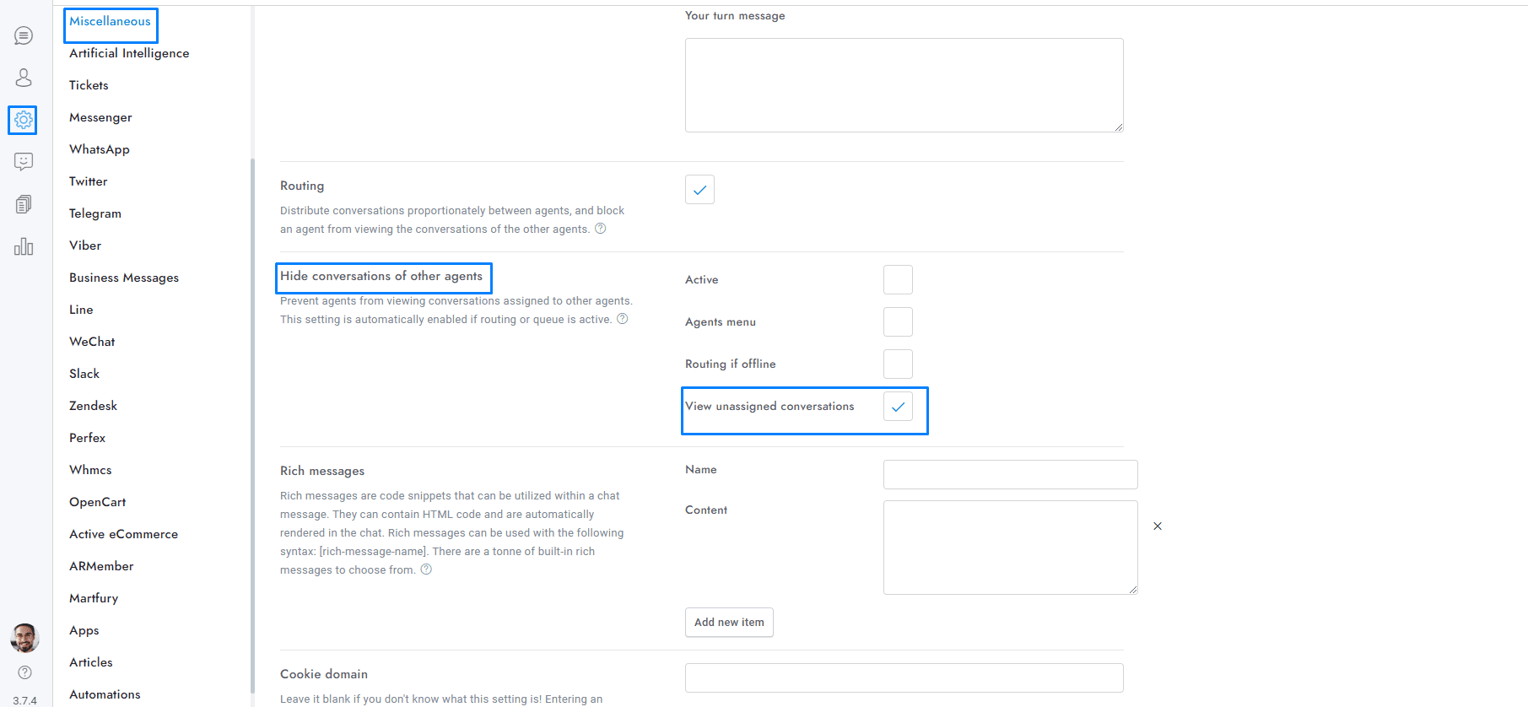
Task: Open the Automations settings tab
Action: pyautogui.click(x=105, y=694)
